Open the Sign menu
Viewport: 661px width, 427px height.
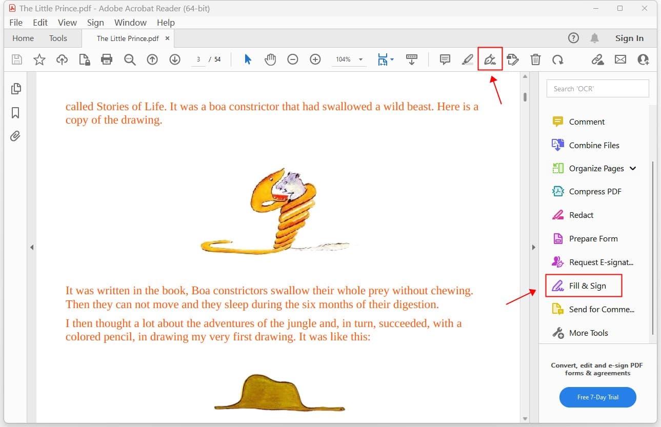[95, 23]
